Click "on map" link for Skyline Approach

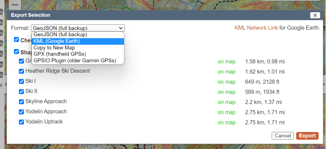coord(226,102)
